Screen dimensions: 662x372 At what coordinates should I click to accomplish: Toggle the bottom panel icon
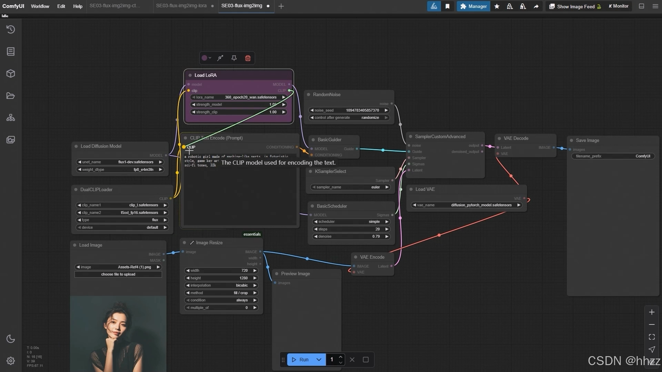[641, 6]
